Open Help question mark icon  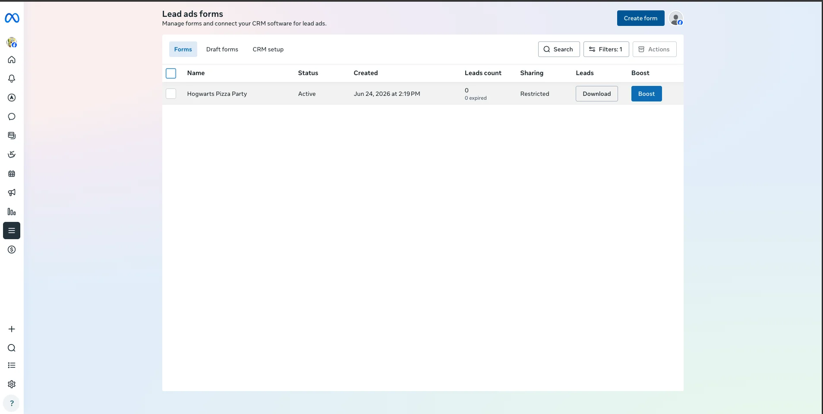12,403
